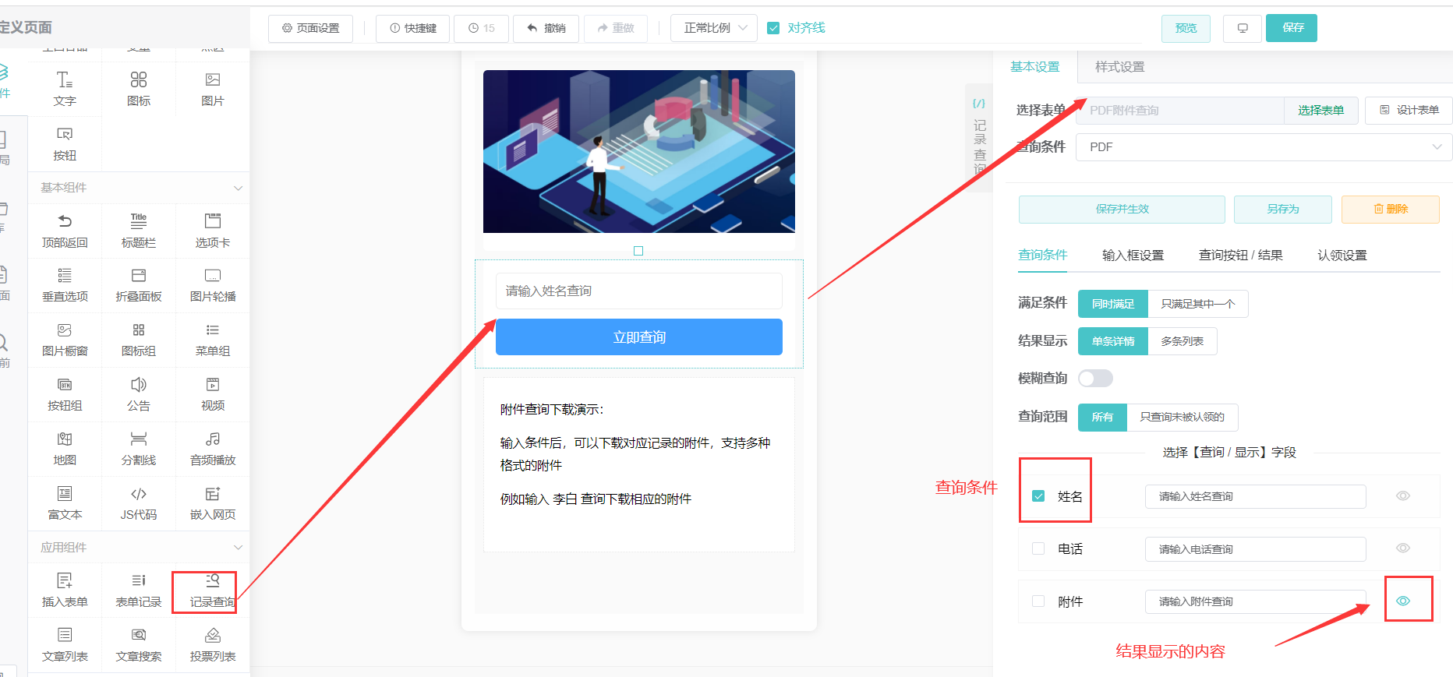Add the JS代码 component
The width and height of the screenshot is (1453, 677).
tap(139, 503)
